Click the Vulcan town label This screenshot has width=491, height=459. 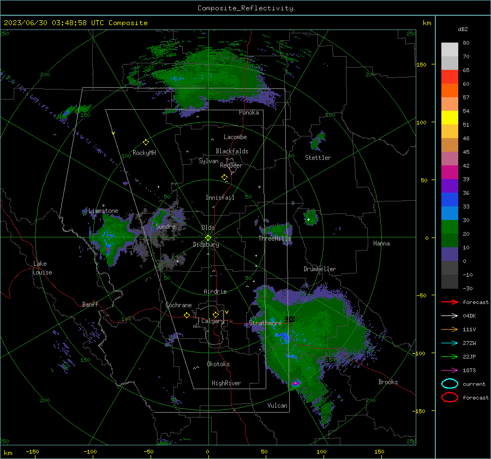(x=277, y=406)
